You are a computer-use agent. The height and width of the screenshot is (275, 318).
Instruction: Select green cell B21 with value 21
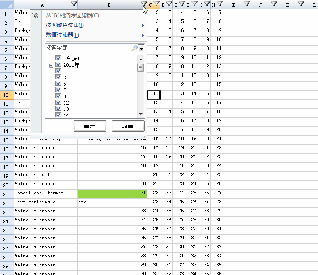(x=112, y=194)
